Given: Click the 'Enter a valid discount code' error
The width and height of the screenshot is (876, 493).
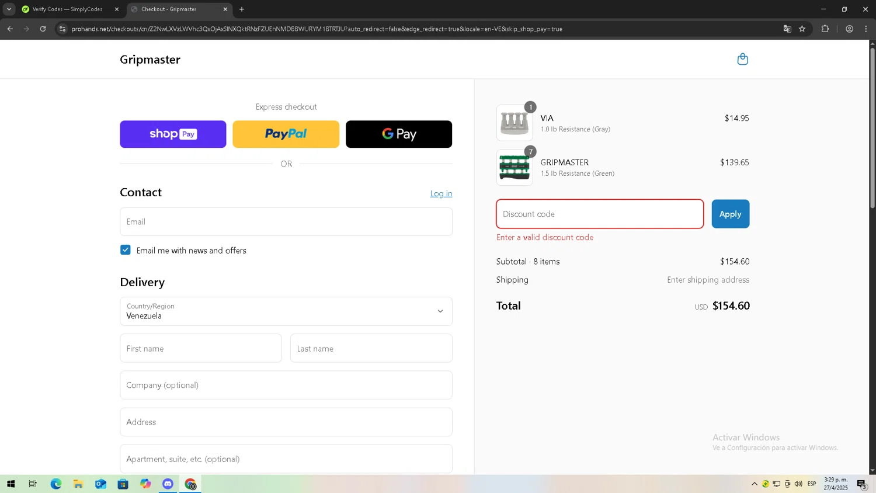Looking at the screenshot, I should click(x=545, y=237).
